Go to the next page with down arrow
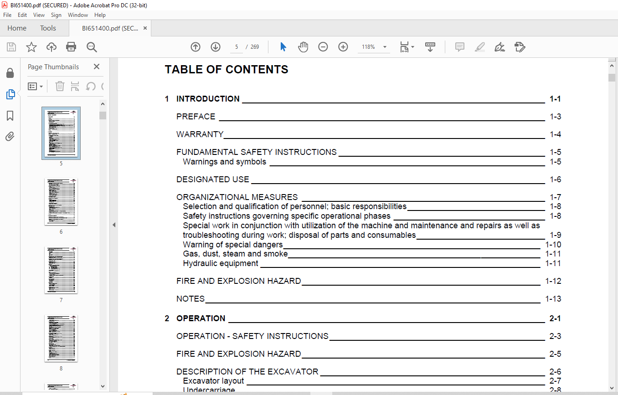The height and width of the screenshot is (395, 618). pos(216,47)
